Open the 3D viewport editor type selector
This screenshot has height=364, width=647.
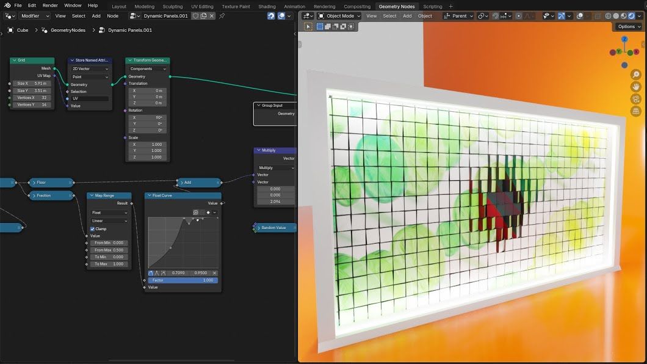[x=308, y=16]
